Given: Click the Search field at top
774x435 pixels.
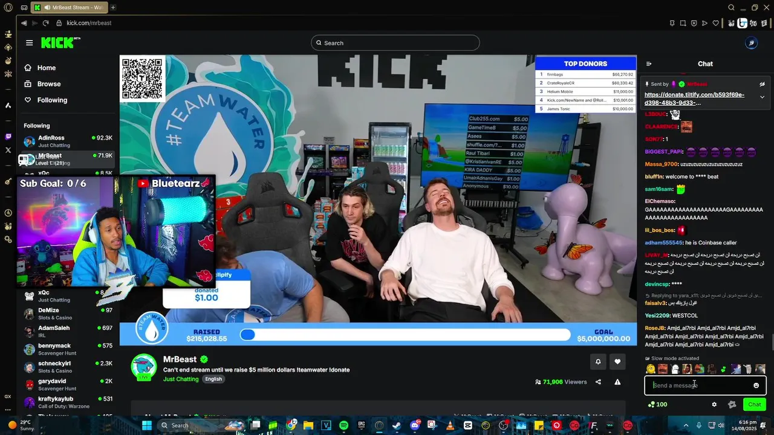Looking at the screenshot, I should 395,43.
